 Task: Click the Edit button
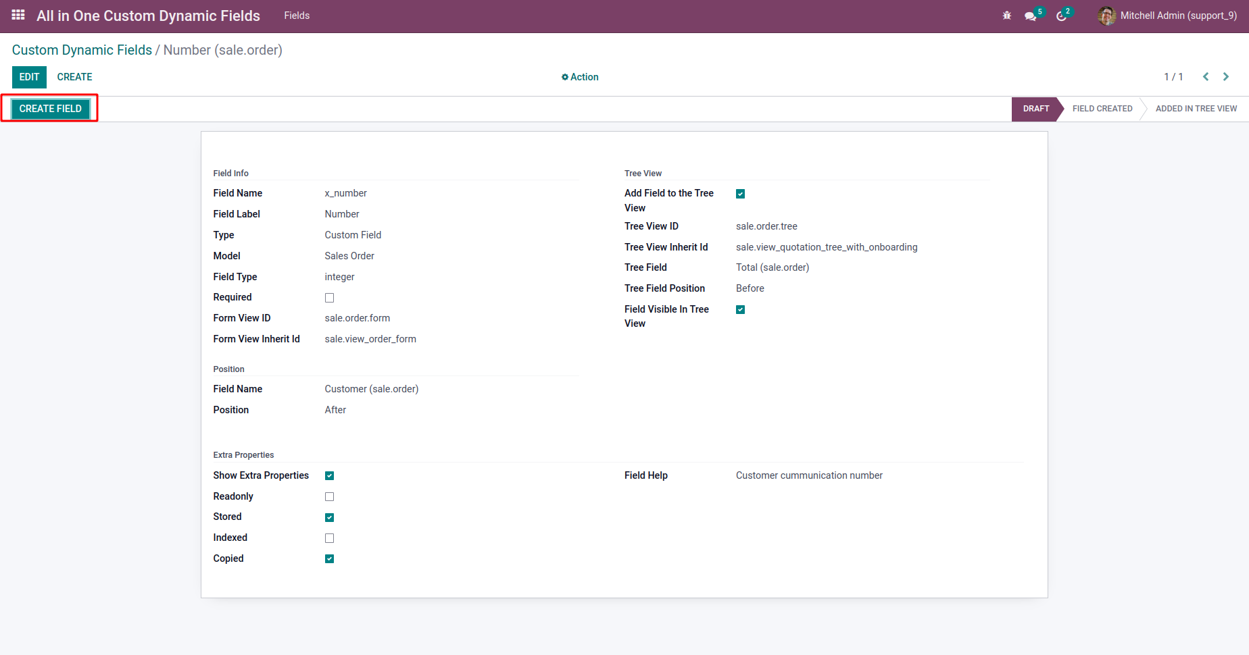(29, 77)
